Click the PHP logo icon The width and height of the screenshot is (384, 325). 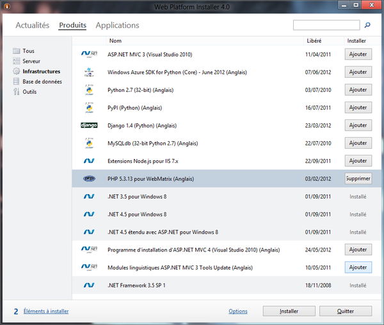[89, 179]
